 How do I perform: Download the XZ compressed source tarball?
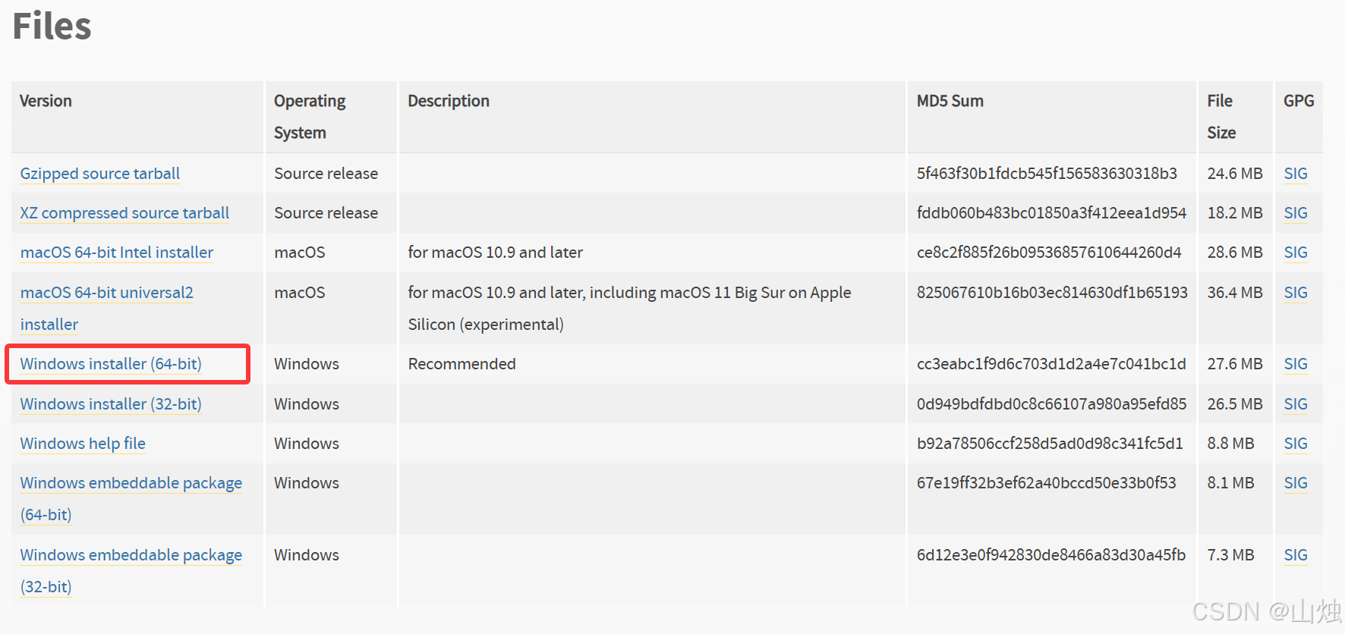pos(124,213)
